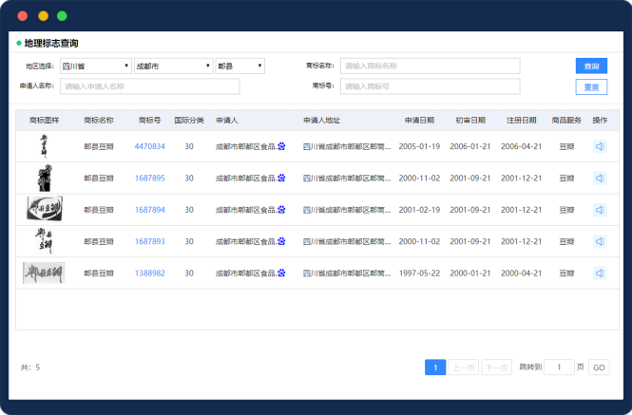
Task: Click the 注册日期 column header
Action: click(522, 120)
